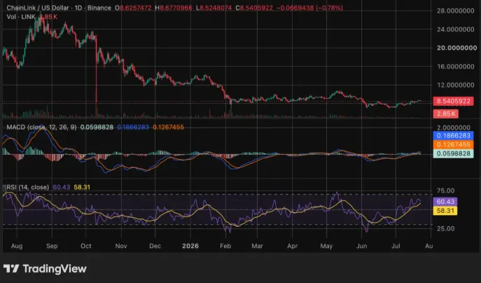Click the MACD legend value 0.0598828
This screenshot has width=481, height=283.
[x=97, y=127]
